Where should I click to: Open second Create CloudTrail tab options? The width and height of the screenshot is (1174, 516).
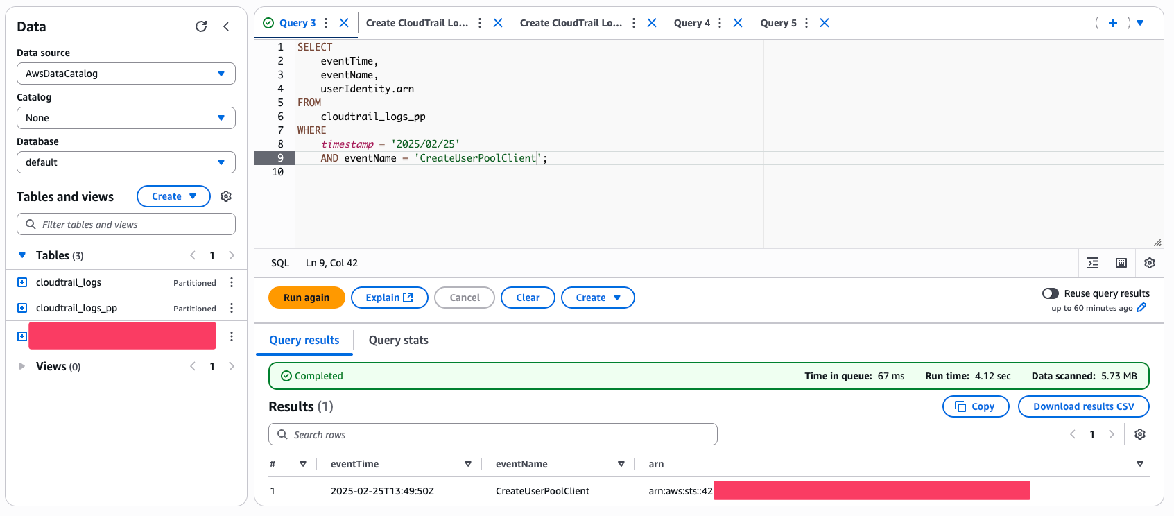634,23
